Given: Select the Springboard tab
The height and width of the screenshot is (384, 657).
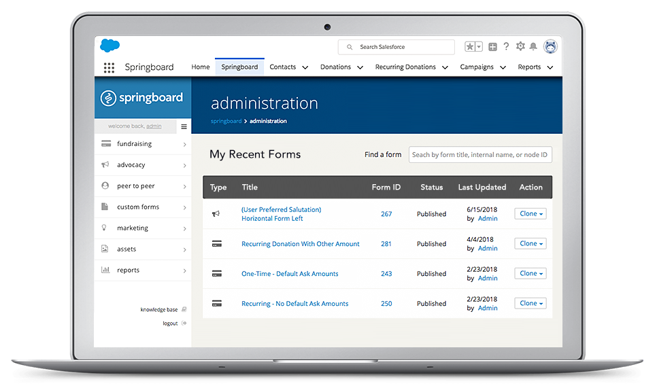Looking at the screenshot, I should 239,67.
